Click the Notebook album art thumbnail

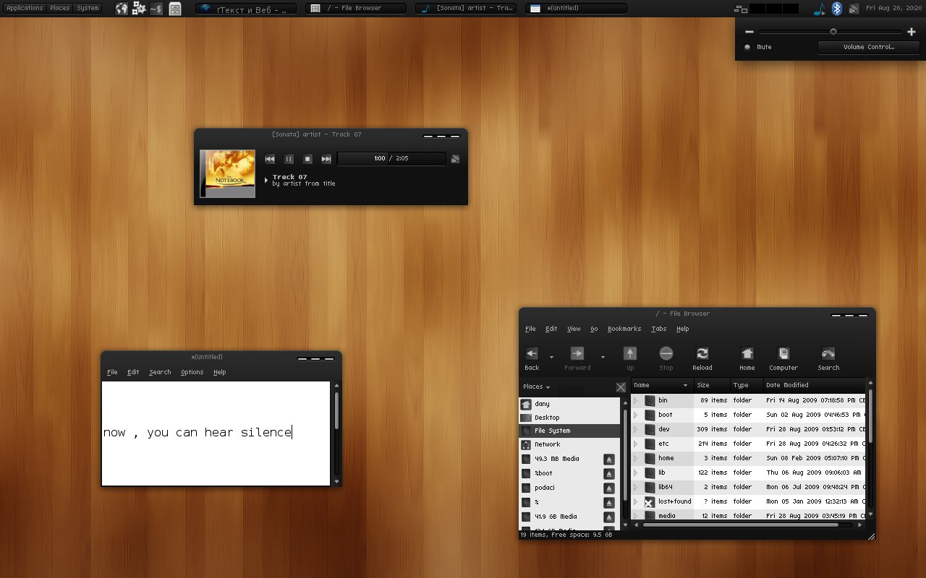[x=228, y=173]
